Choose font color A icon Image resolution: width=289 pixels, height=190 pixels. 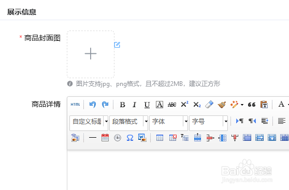coord(281,104)
